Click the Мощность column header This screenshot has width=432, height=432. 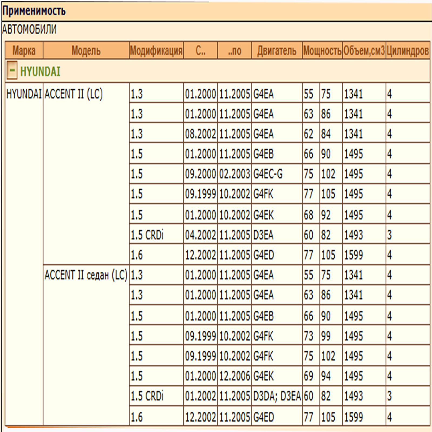[x=322, y=50]
